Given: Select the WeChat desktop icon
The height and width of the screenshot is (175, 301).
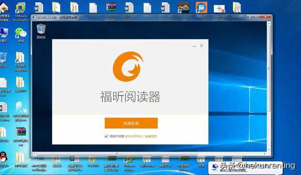Looking at the screenshot, I should (x=21, y=35).
